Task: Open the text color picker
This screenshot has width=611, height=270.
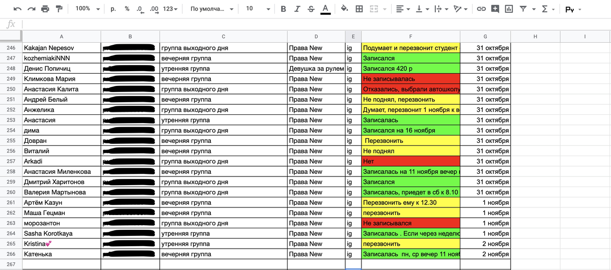Action: (325, 9)
